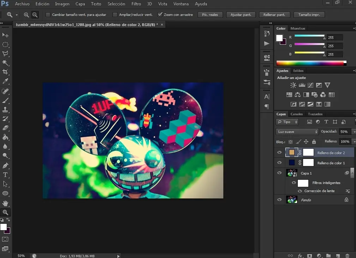Uncheck 'Zoom con arrastre' checkbox
This screenshot has width=356, height=258.
point(160,15)
